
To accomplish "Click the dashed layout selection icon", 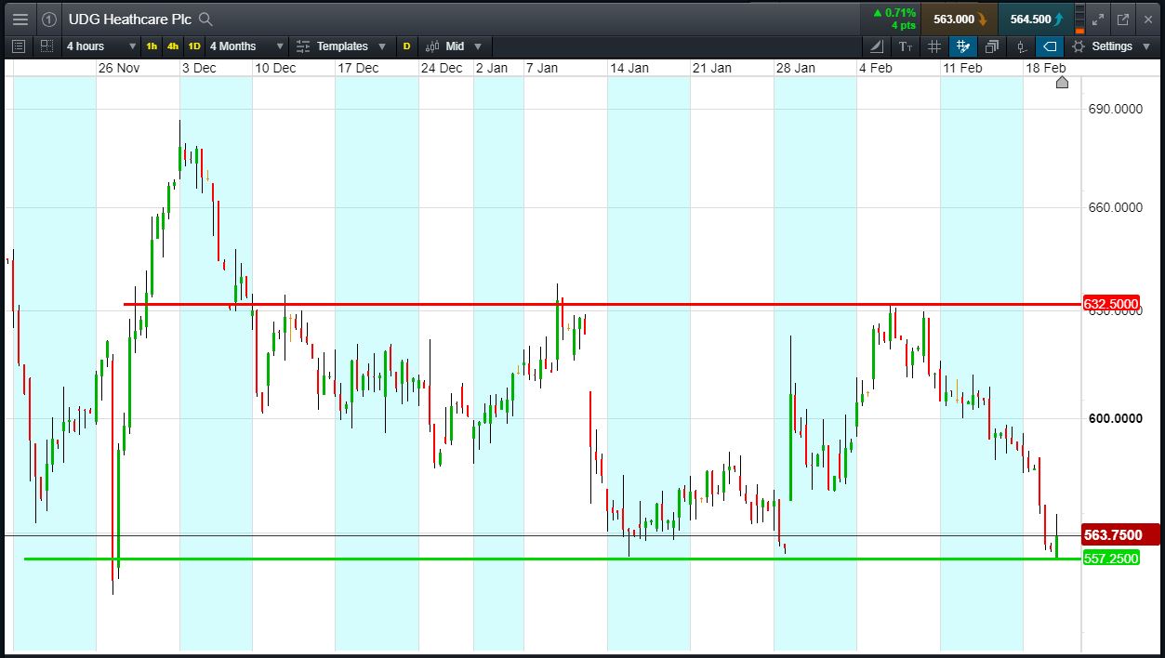I will tap(46, 46).
